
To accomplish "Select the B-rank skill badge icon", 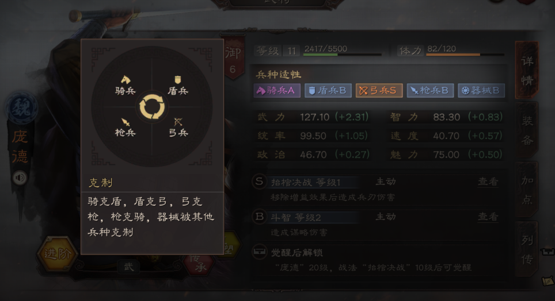I will click(x=259, y=217).
